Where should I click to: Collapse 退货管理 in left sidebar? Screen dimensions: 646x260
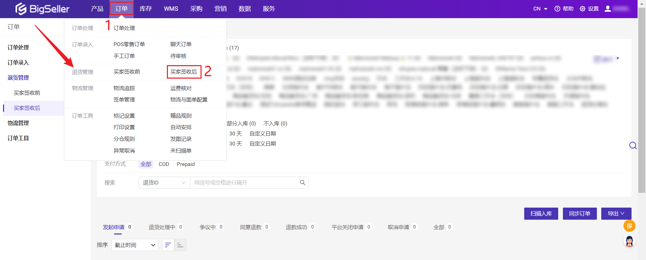coord(18,78)
